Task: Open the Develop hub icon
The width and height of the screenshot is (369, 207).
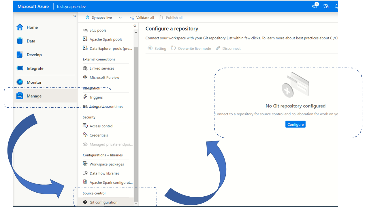Action: tap(20, 55)
